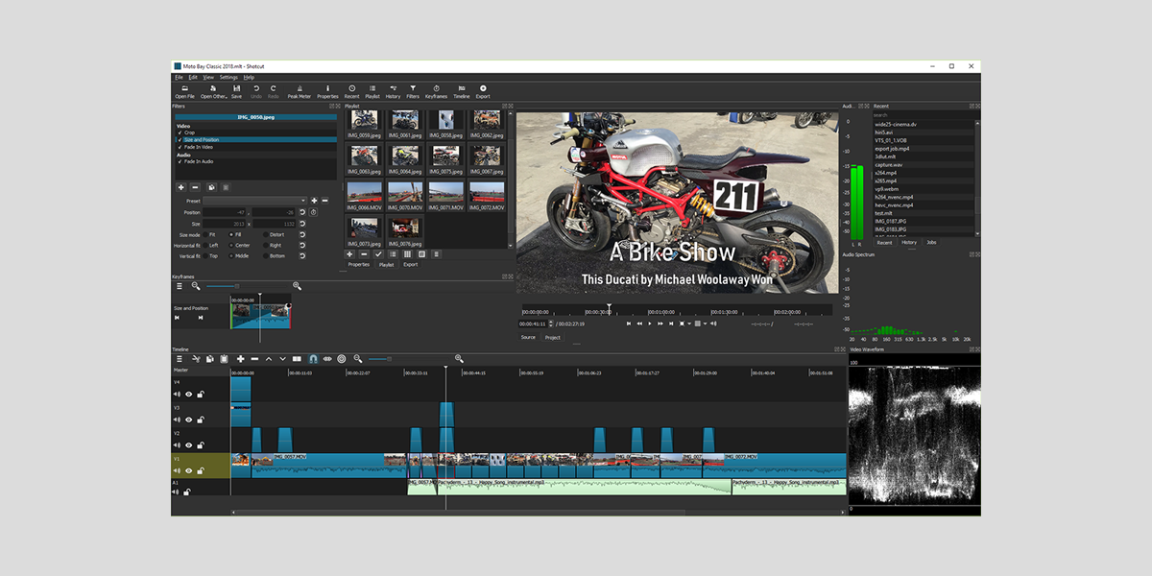This screenshot has width=1152, height=576.
Task: Open the timeline hamburger menu
Action: pos(179,359)
